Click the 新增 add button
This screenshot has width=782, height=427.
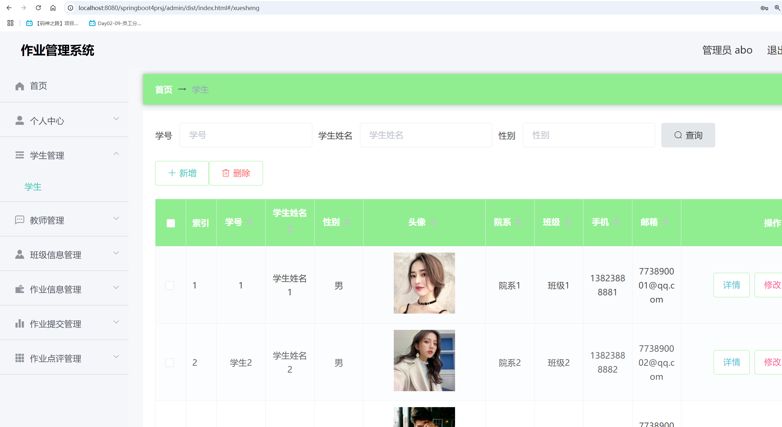pyautogui.click(x=182, y=173)
